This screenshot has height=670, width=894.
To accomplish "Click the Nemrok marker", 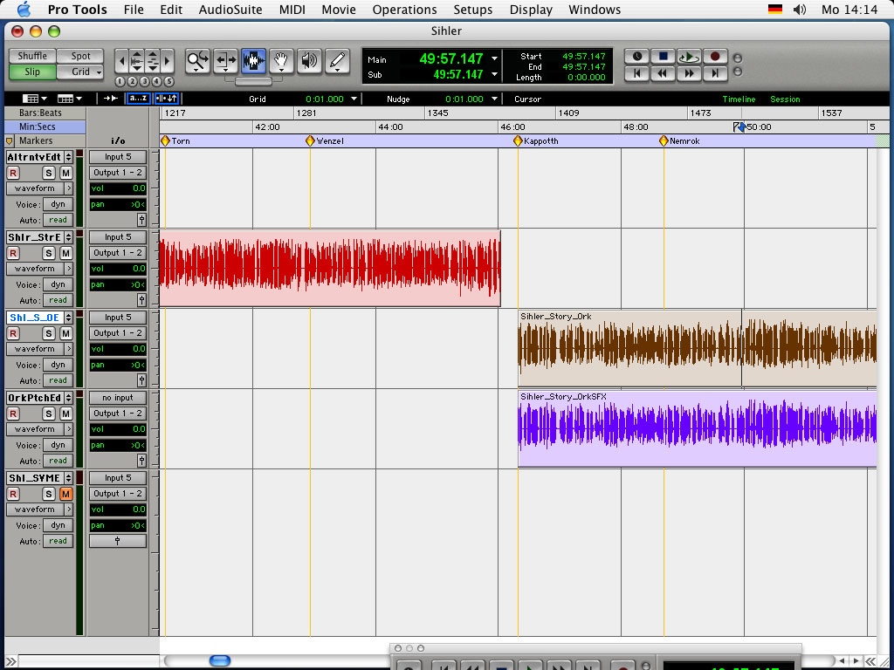I will pyautogui.click(x=664, y=140).
